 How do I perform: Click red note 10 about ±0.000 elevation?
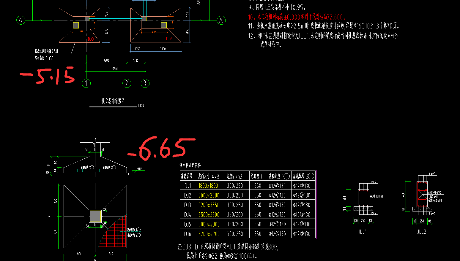pyautogui.click(x=297, y=17)
